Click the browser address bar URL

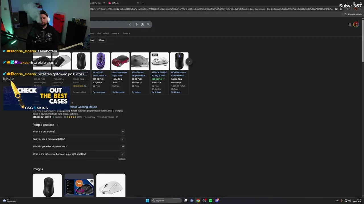212,9
